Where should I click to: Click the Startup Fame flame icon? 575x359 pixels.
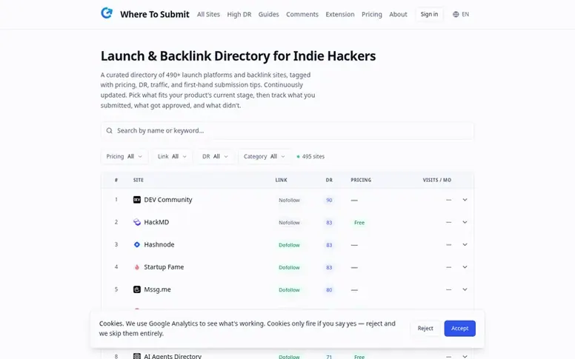(x=137, y=267)
